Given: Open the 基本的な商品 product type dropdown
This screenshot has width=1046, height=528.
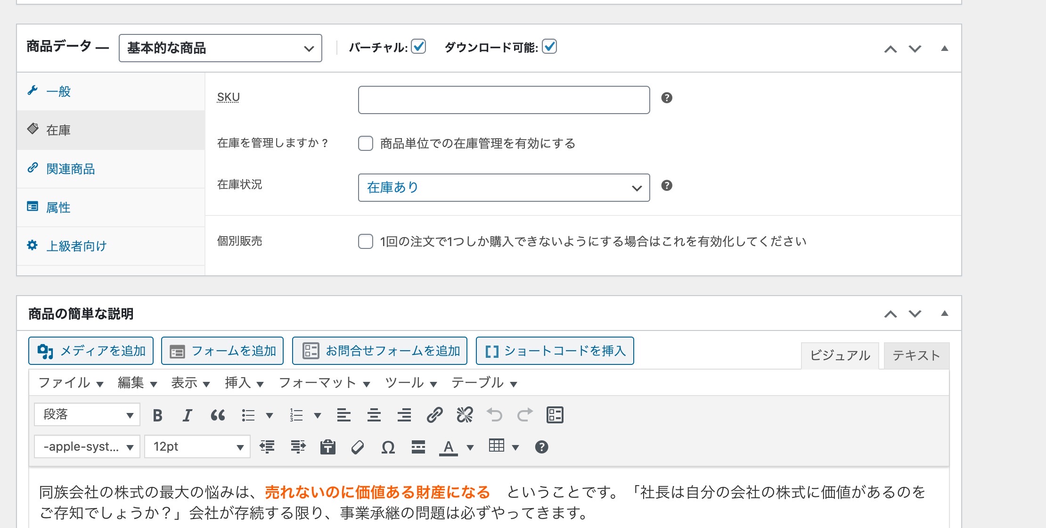Looking at the screenshot, I should pyautogui.click(x=221, y=48).
